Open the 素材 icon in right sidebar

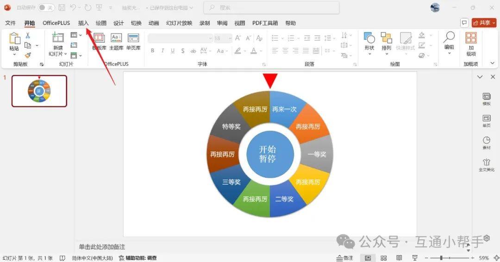[x=487, y=140]
